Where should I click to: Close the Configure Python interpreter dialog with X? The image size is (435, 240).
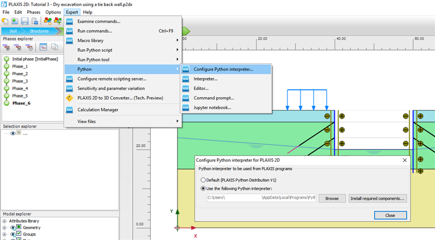tap(405, 160)
